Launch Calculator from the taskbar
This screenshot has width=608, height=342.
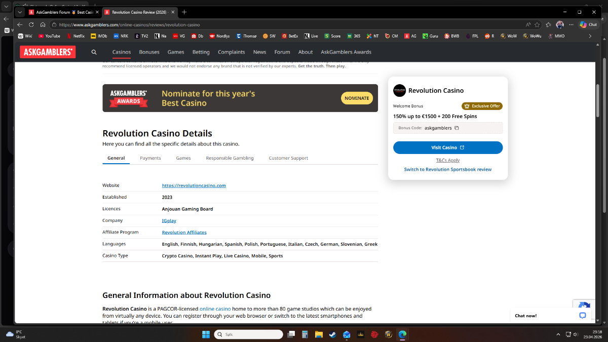pos(305,334)
